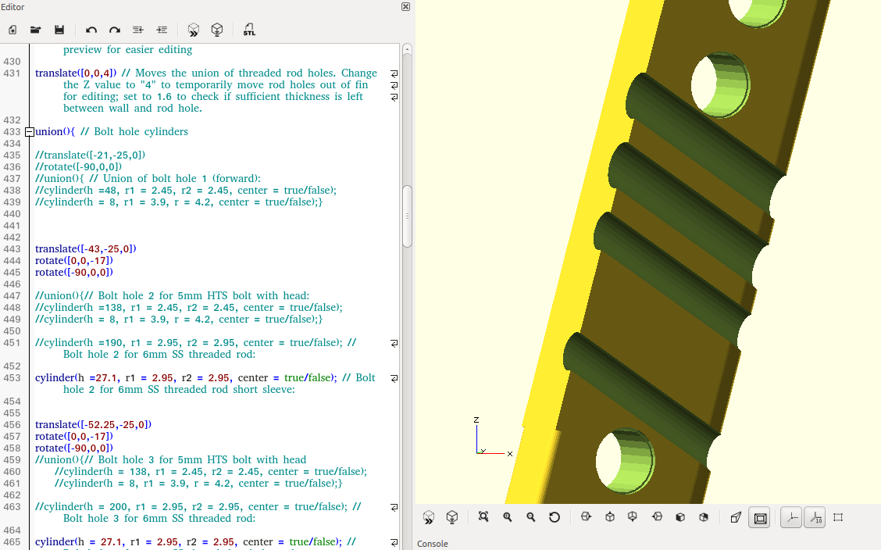Undo the last edit
881x550 pixels.
91,30
